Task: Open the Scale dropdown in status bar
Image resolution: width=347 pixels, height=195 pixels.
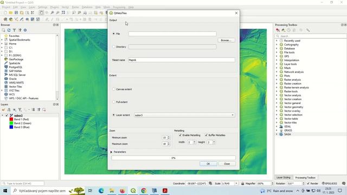Action: tap(236, 184)
